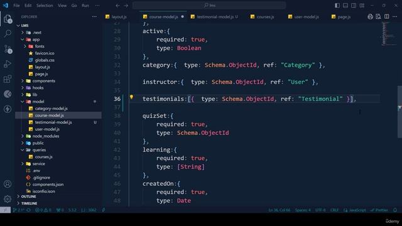Expand the hooks folder
The image size is (402, 226).
(x=23, y=88)
